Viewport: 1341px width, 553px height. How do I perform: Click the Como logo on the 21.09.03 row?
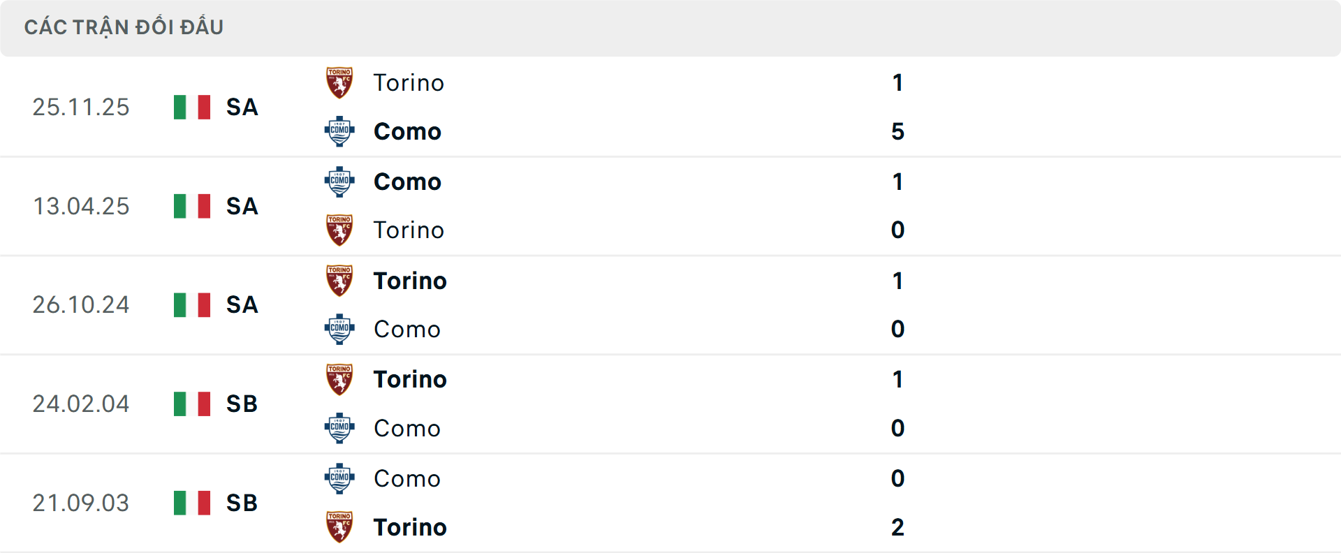click(x=340, y=477)
